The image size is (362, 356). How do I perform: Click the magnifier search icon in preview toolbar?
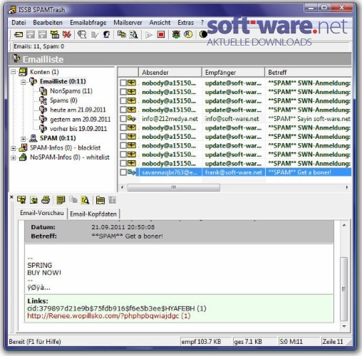click(85, 200)
